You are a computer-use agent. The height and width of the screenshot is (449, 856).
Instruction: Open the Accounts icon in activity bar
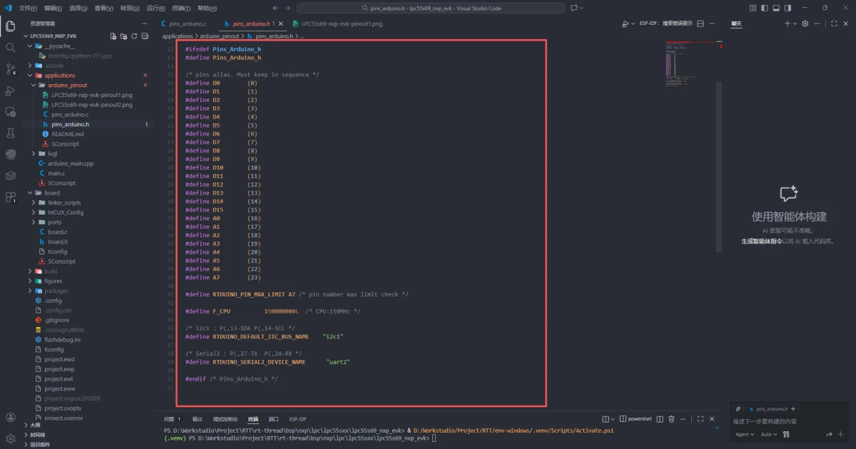pos(10,418)
